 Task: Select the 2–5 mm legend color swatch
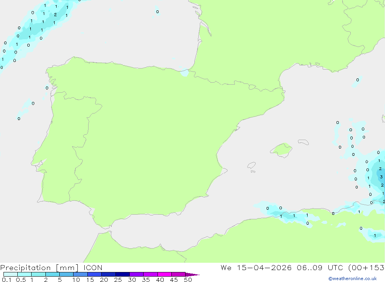point(52,274)
